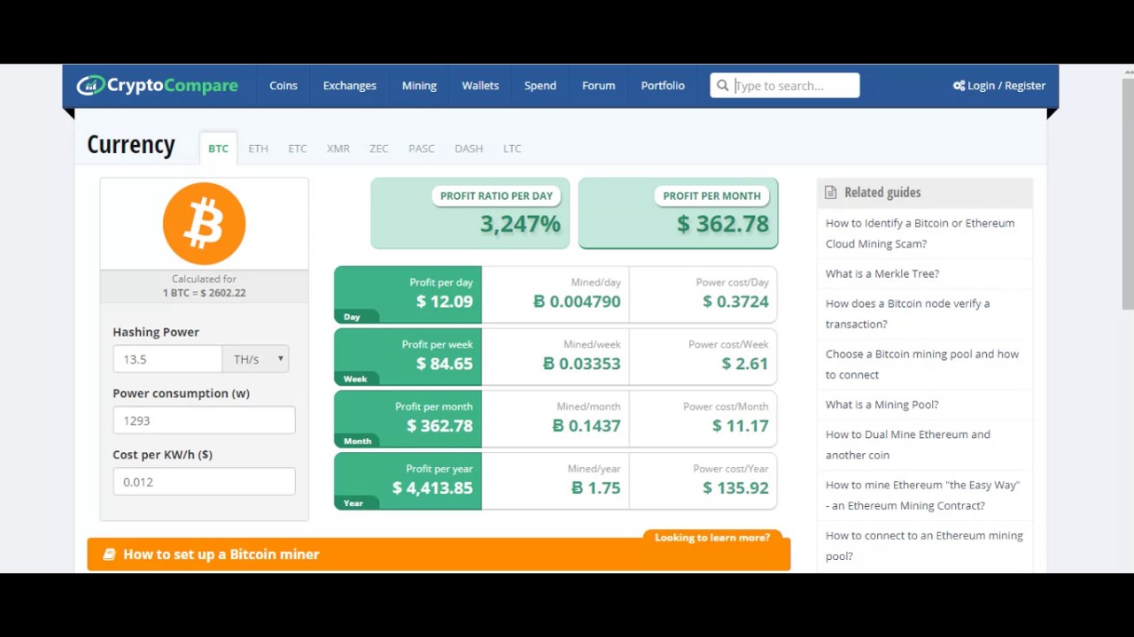Click the Login / Register gears icon
1134x637 pixels.
pyautogui.click(x=959, y=86)
